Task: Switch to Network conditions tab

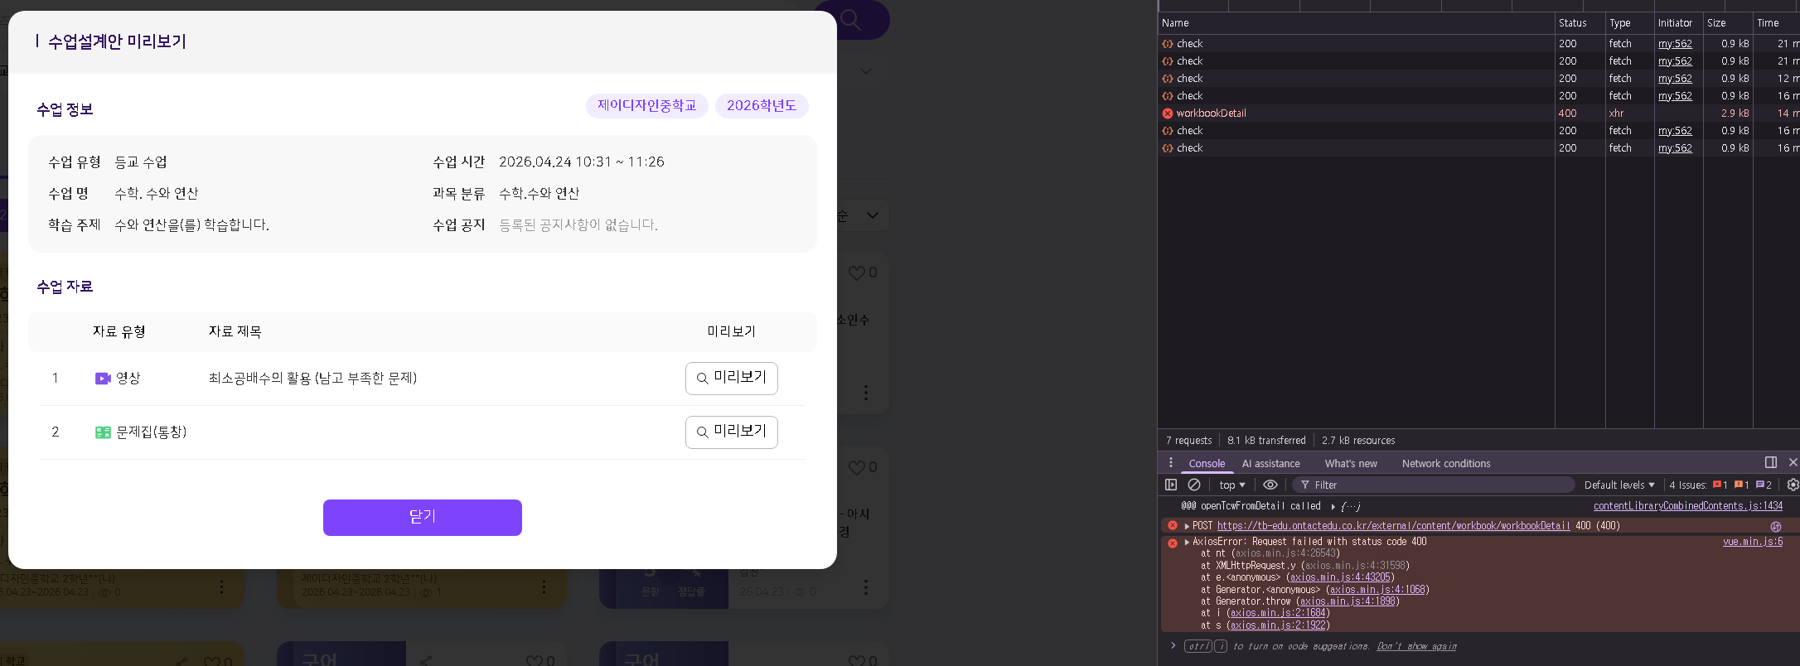Action: (1445, 464)
